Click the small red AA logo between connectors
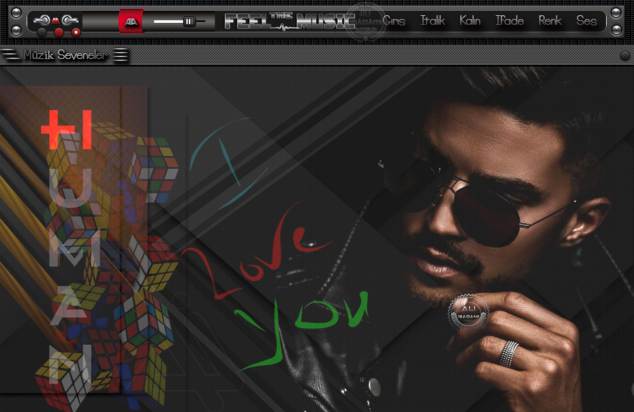The height and width of the screenshot is (412, 634). (56, 20)
